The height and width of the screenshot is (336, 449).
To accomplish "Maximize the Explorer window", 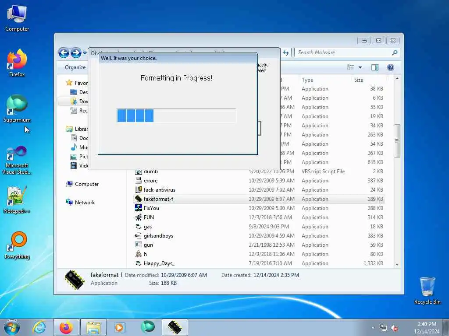I will tap(378, 41).
